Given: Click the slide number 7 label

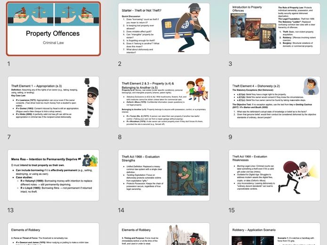Looking at the screenshot, I should [9, 137].
